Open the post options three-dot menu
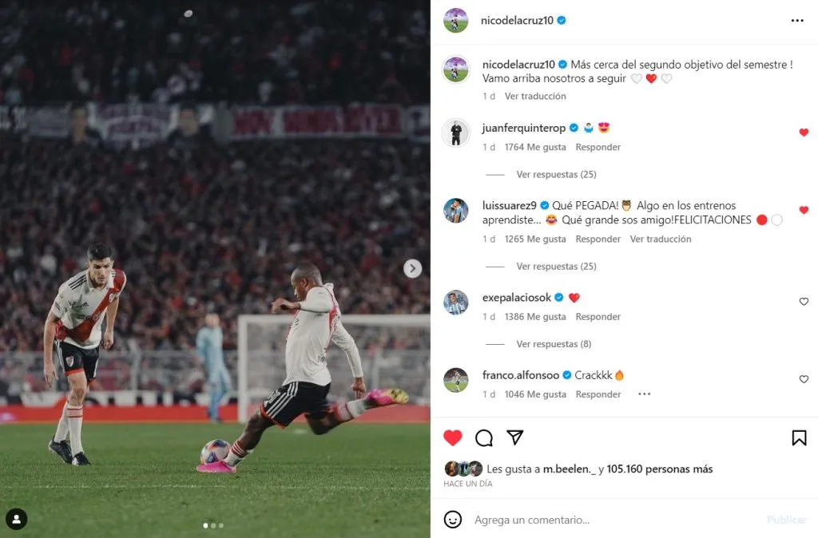 coord(796,20)
